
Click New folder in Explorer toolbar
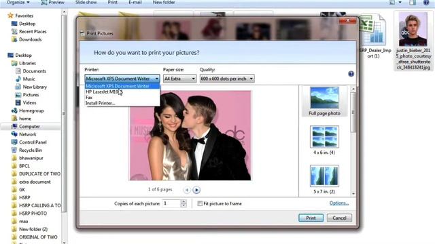click(164, 2)
